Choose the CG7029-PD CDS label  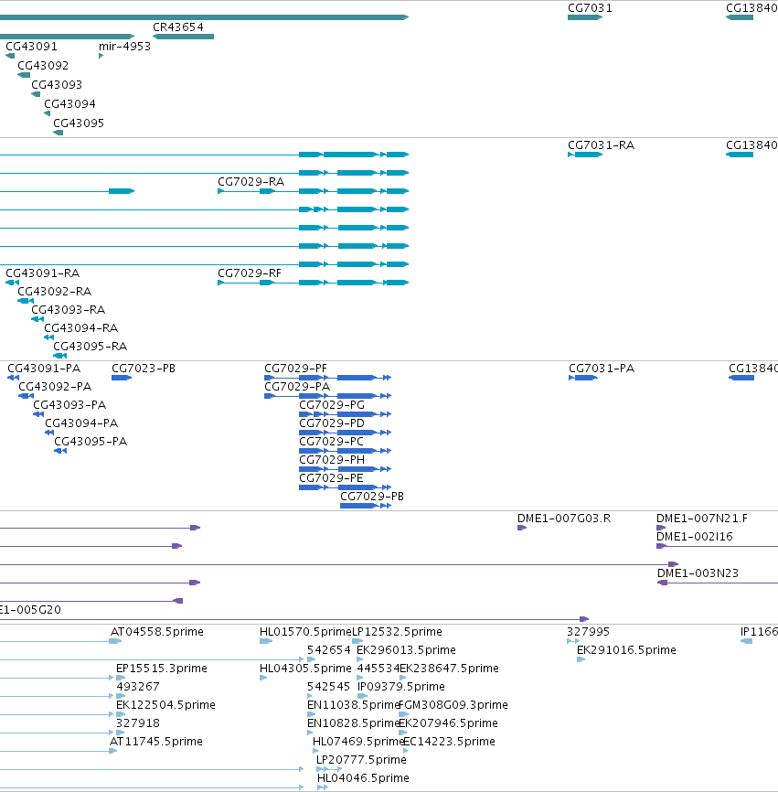[x=332, y=423]
